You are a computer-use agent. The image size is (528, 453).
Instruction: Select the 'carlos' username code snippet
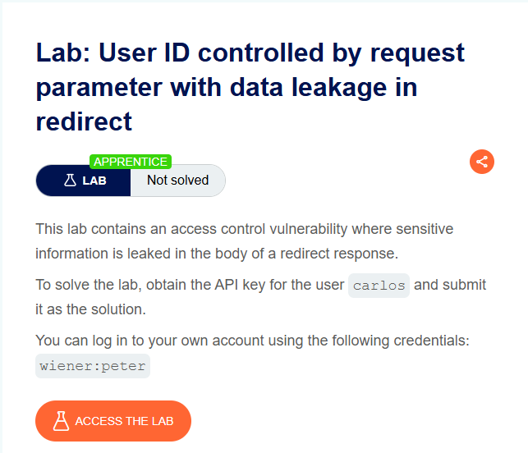point(379,286)
